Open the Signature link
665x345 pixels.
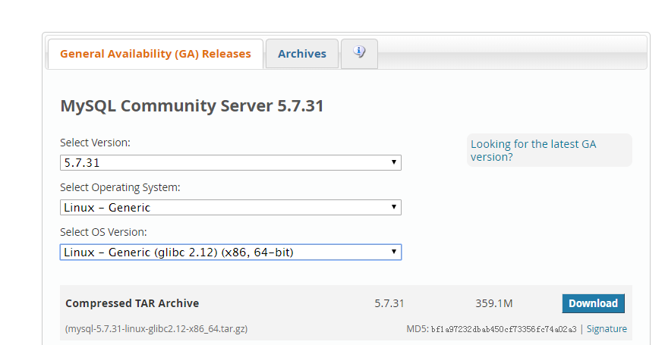coord(607,329)
